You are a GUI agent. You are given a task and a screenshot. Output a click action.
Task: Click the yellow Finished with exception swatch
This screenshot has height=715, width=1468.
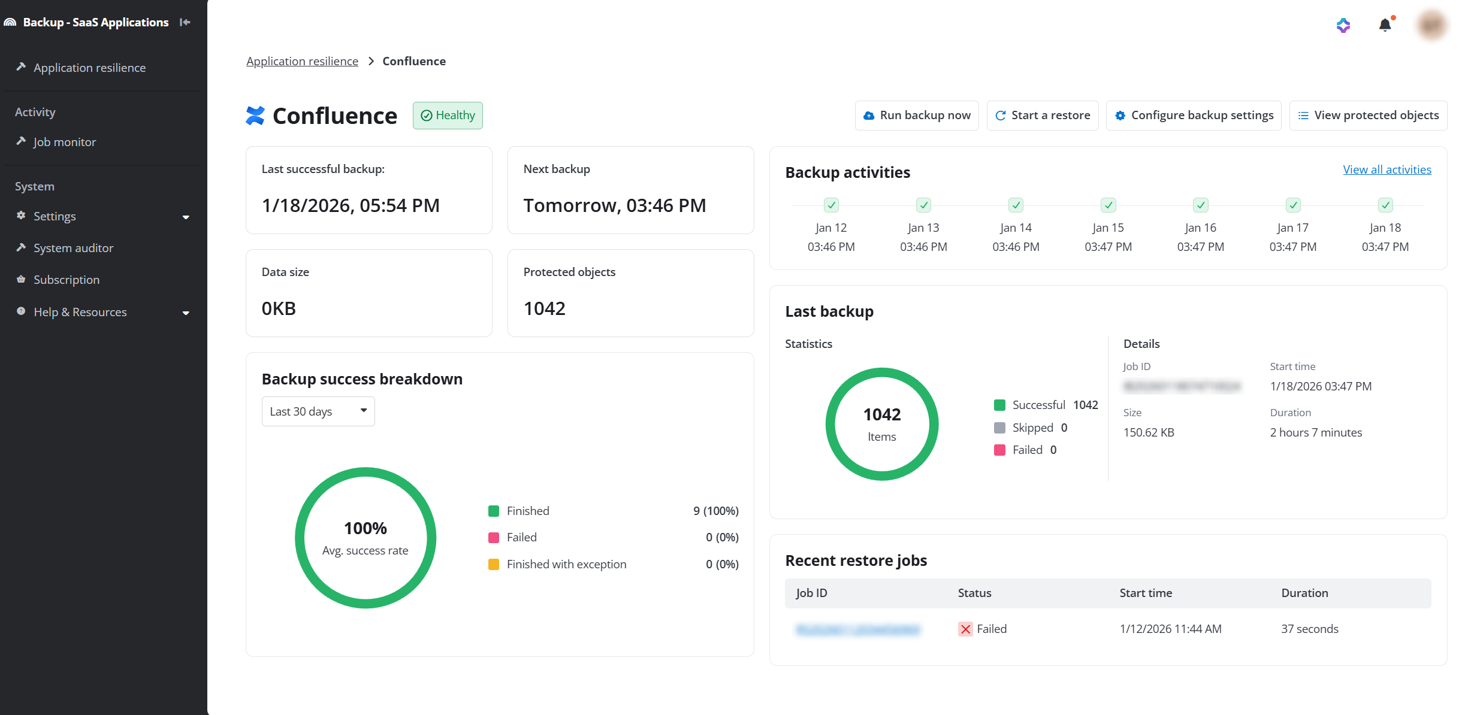[x=494, y=564]
